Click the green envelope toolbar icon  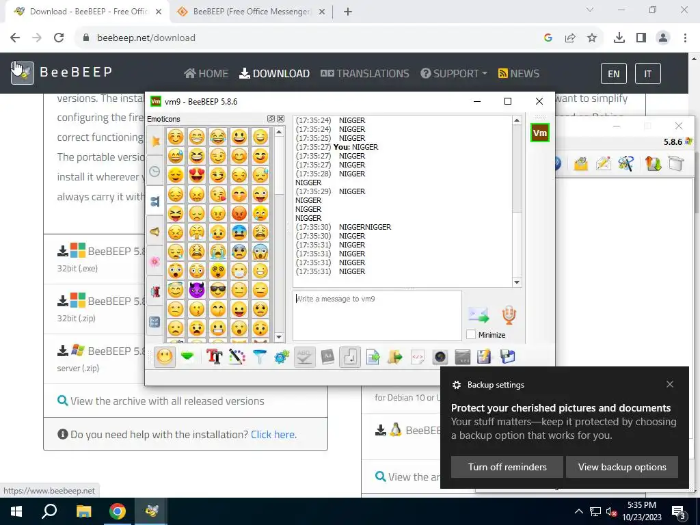coord(187,357)
